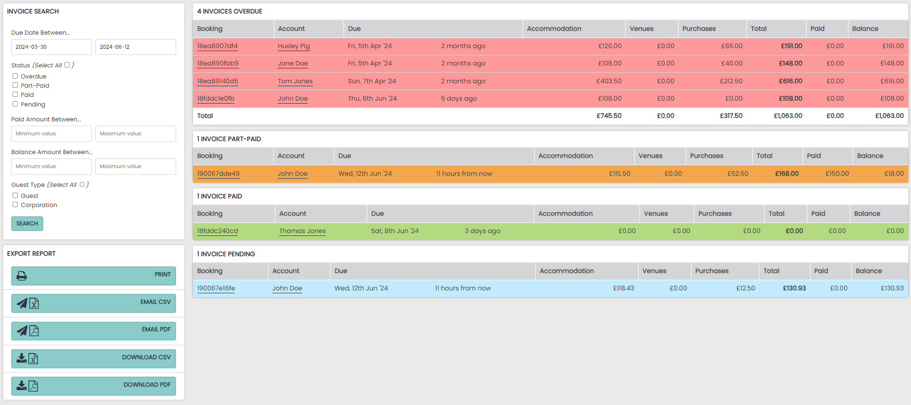Click the printer icon in Export Report
911x405 pixels.
point(22,276)
